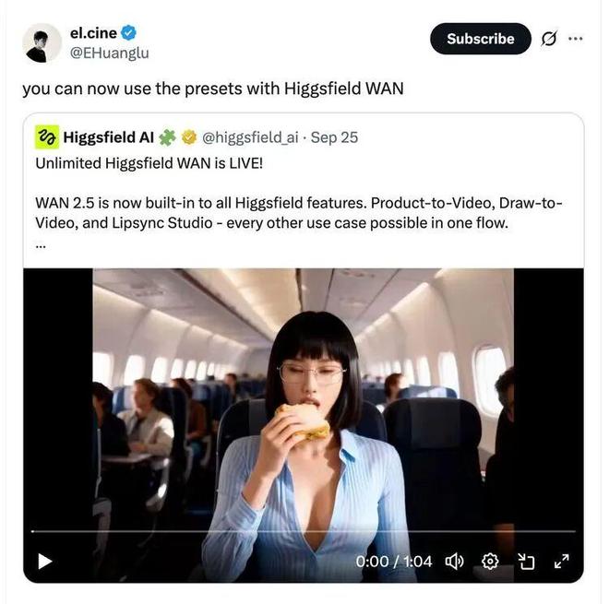609x604 pixels.
Task: Click the blue verified badge beside el.cine
Action: point(130,34)
